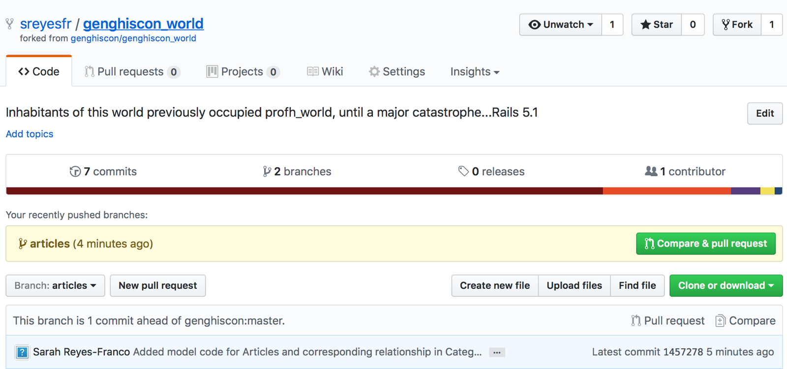Image resolution: width=787 pixels, height=369 pixels.
Task: Open the Branch: articles dropdown
Action: pyautogui.click(x=55, y=285)
